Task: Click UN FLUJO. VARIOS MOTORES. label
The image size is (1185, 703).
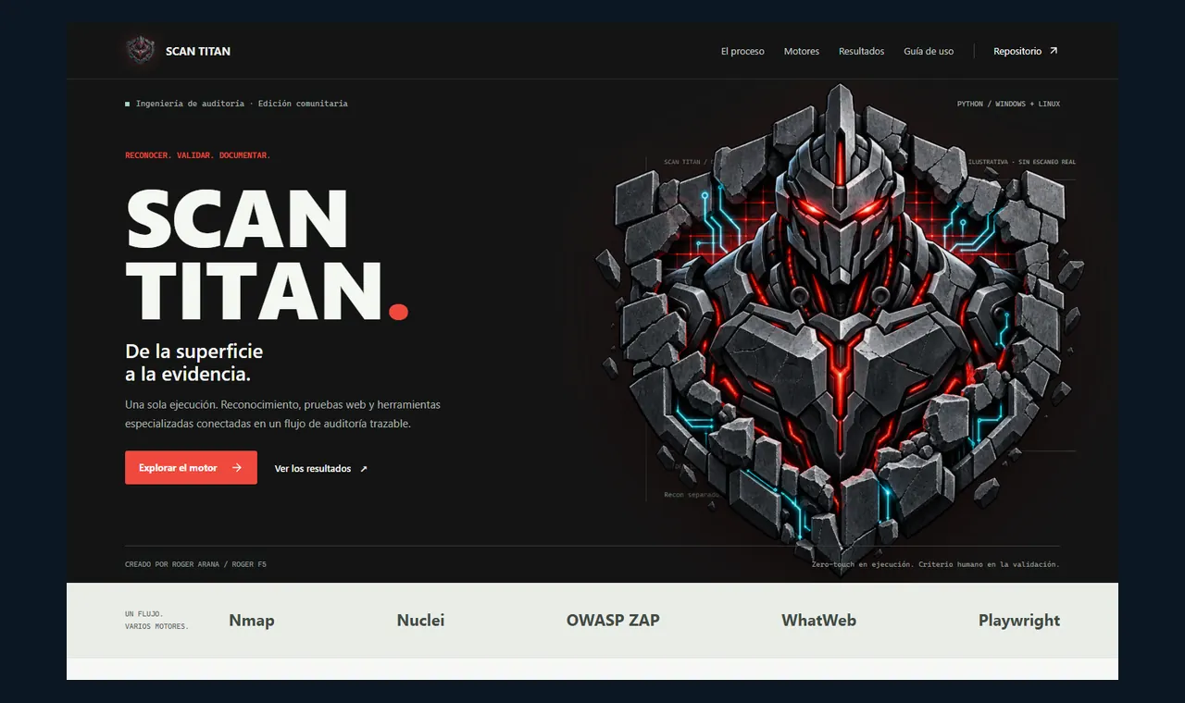Action: coord(156,621)
